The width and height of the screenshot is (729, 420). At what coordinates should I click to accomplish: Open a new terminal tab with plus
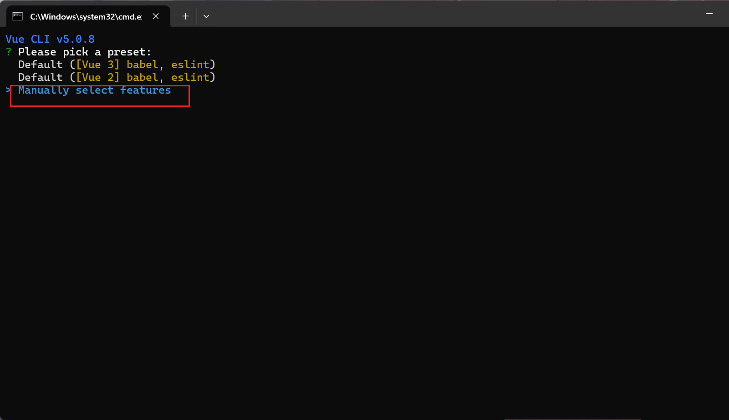click(185, 16)
